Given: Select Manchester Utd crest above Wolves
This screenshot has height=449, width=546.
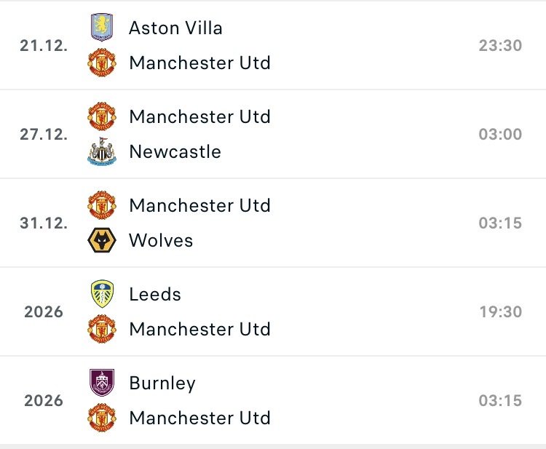Looking at the screenshot, I should point(102,205).
